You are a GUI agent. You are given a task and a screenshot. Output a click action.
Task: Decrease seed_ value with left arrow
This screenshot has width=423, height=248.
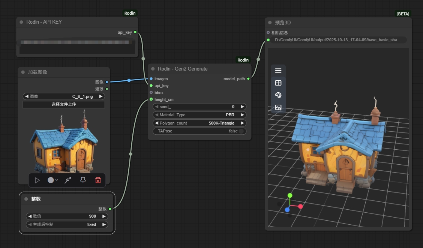(156, 107)
